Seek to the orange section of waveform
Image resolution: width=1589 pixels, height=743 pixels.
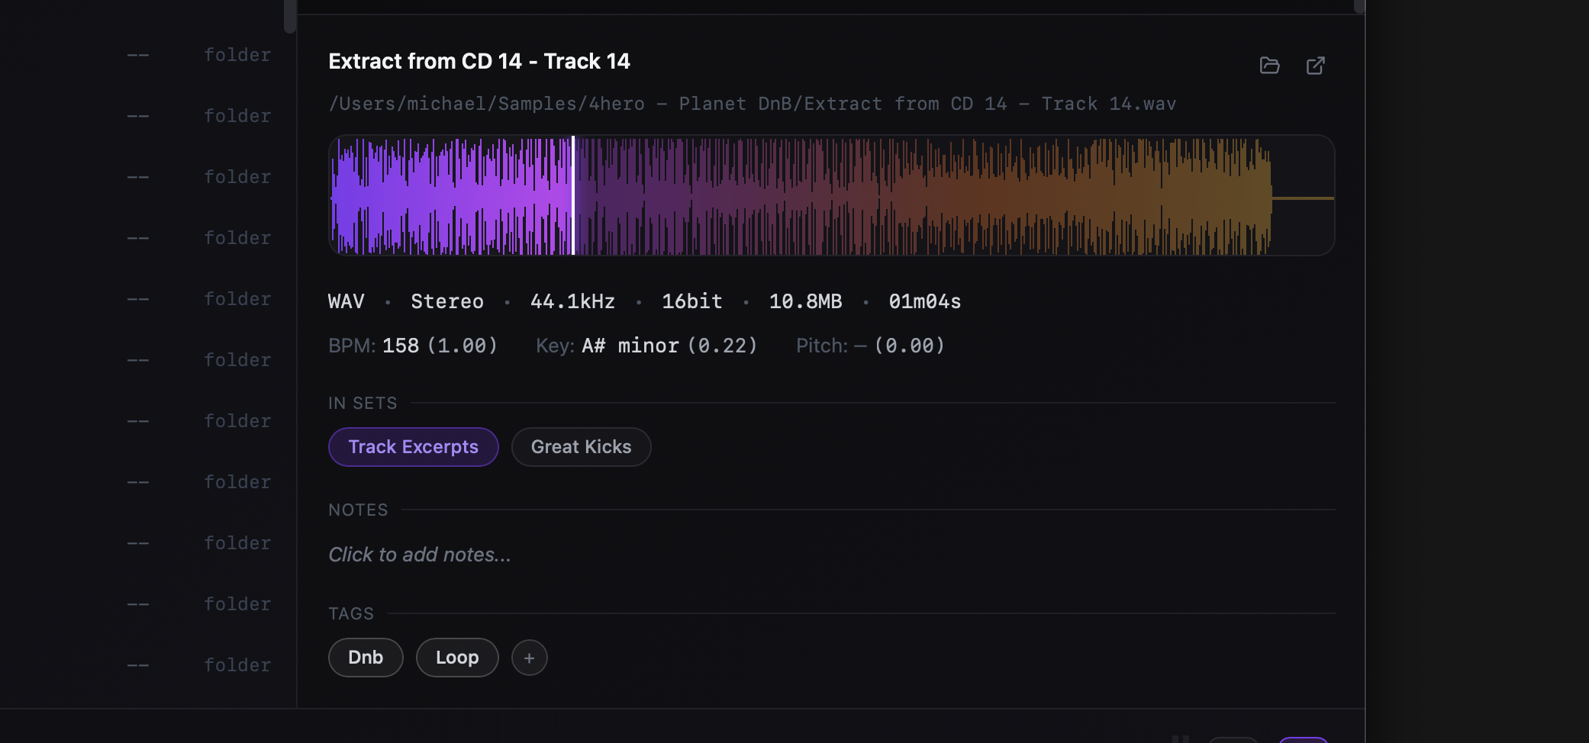tap(992, 195)
